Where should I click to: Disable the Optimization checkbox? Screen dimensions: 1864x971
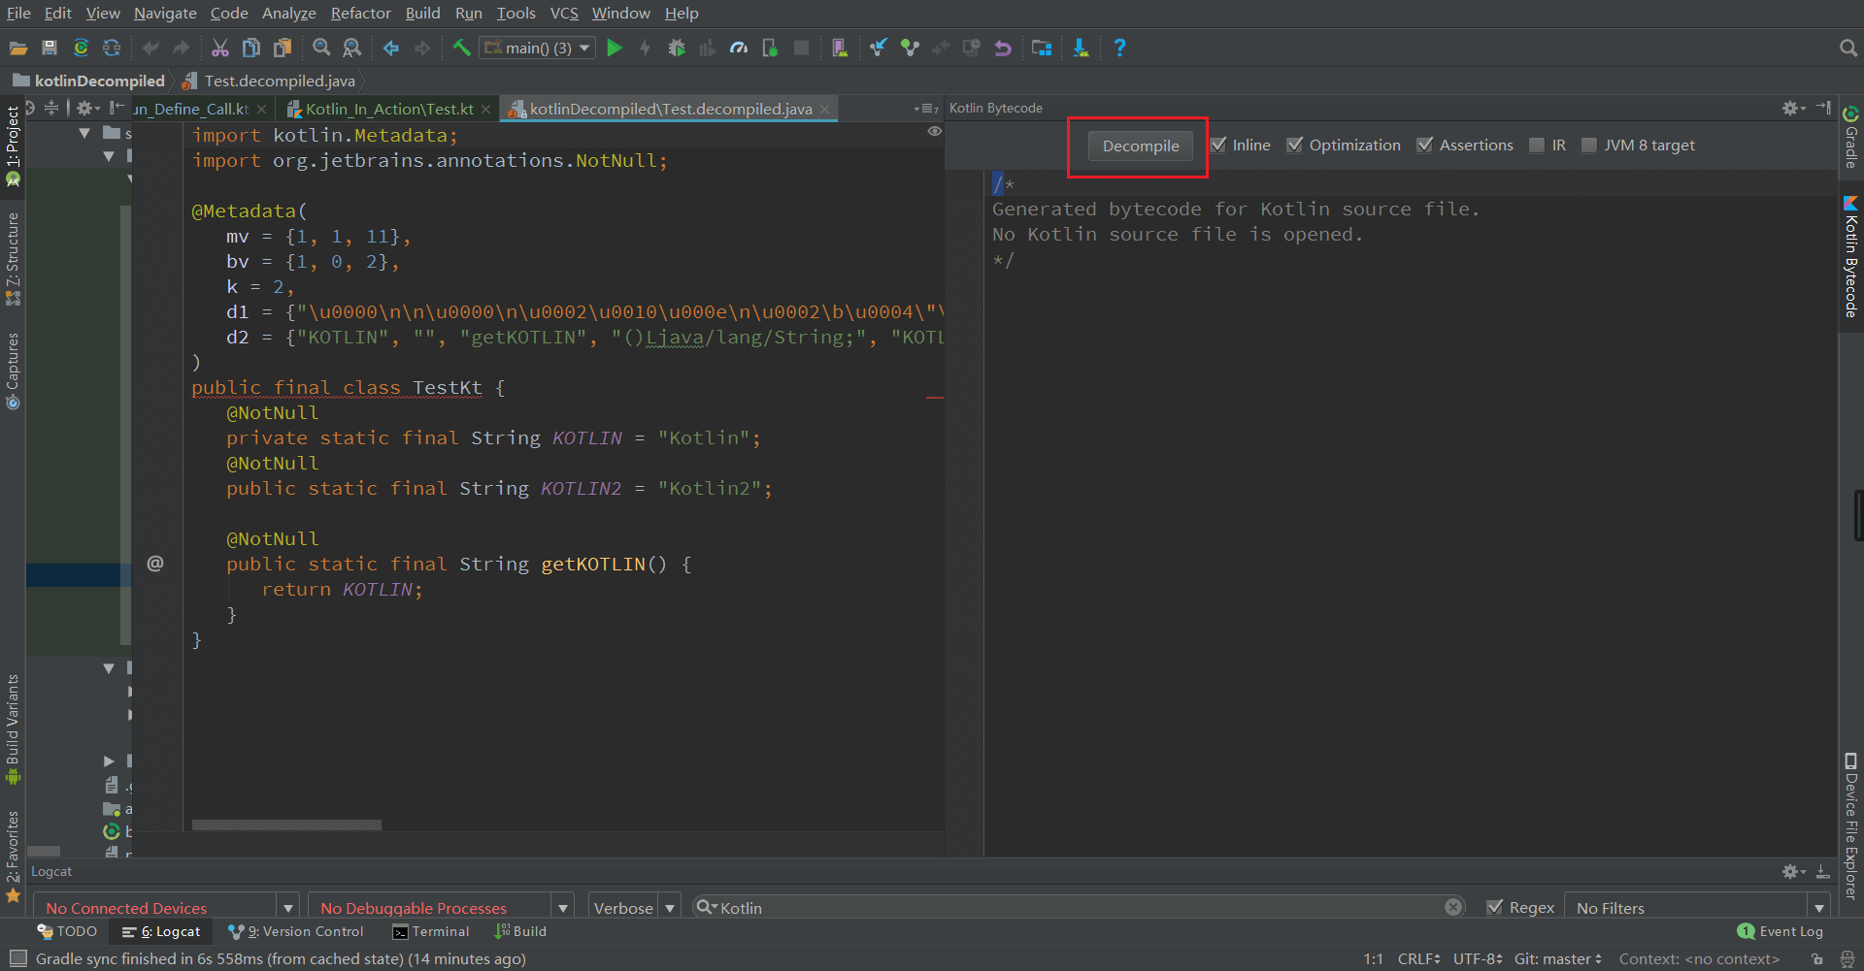click(1296, 144)
